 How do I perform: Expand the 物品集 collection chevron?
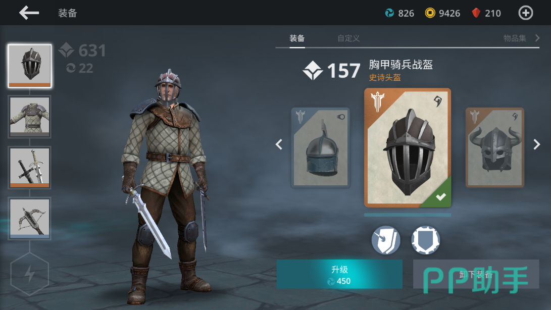coord(537,38)
